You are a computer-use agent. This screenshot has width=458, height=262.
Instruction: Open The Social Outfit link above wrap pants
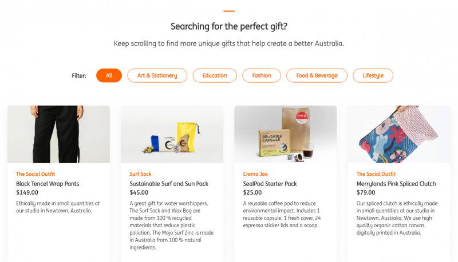coord(35,174)
